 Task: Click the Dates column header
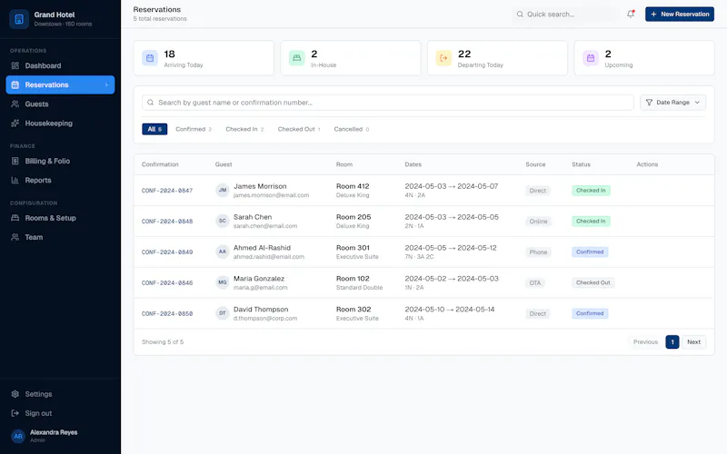[413, 164]
